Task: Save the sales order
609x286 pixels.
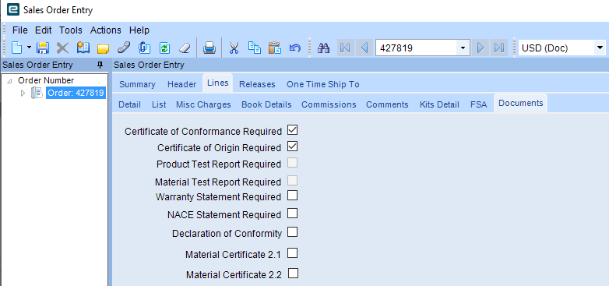Action: (42, 48)
